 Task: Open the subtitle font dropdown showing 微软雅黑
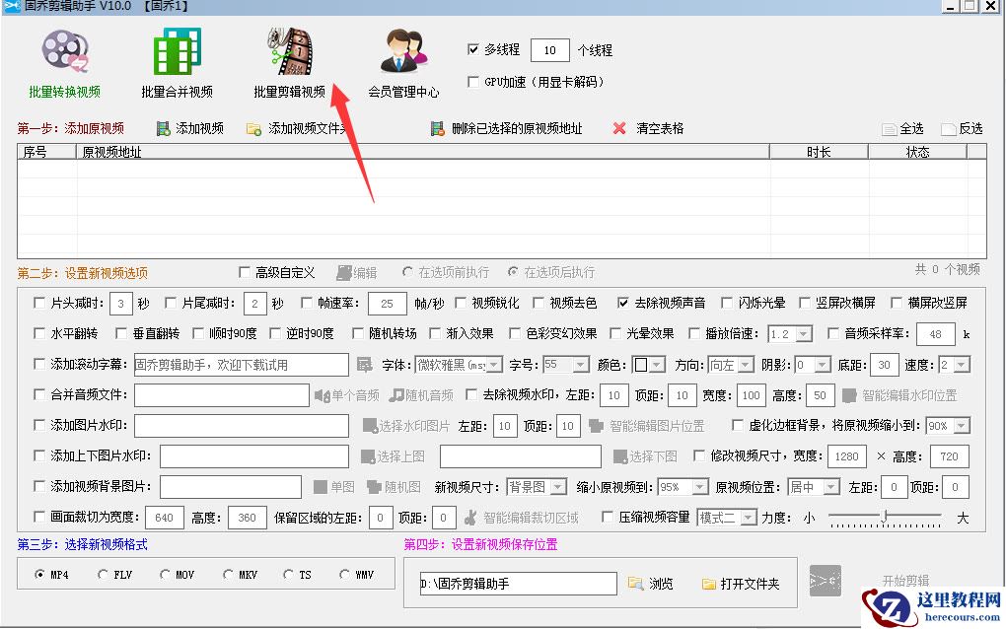pyautogui.click(x=490, y=364)
